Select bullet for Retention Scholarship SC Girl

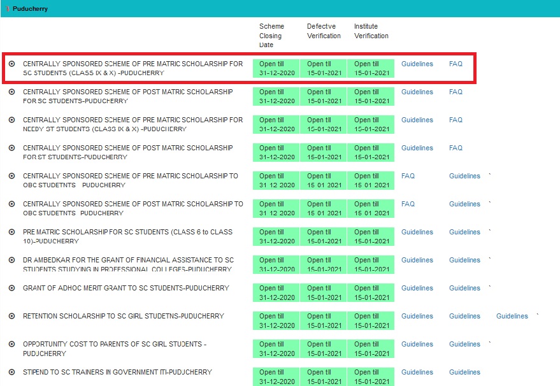11,316
